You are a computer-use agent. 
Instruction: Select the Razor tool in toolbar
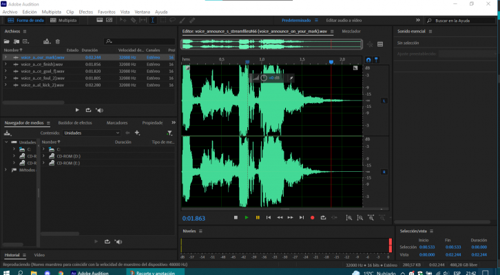(134, 21)
